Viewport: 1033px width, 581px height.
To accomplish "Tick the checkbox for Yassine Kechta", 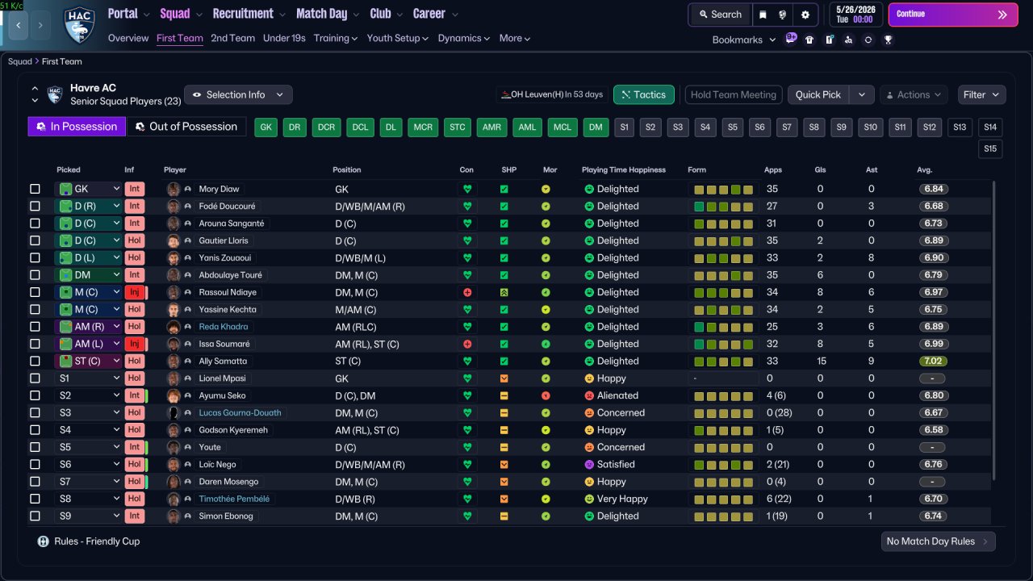I will (35, 309).
